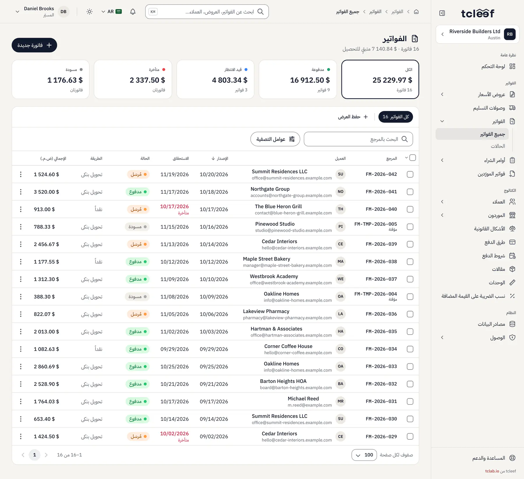Open the Daniel Brooks user menu
Image resolution: width=524 pixels, height=479 pixels.
click(42, 12)
